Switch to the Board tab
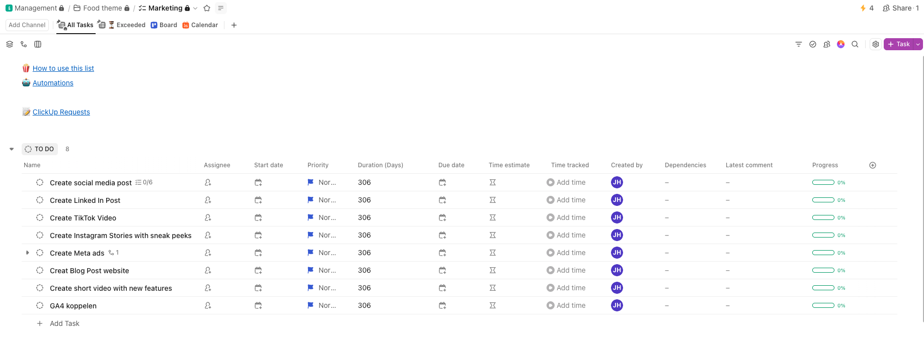 (164, 25)
